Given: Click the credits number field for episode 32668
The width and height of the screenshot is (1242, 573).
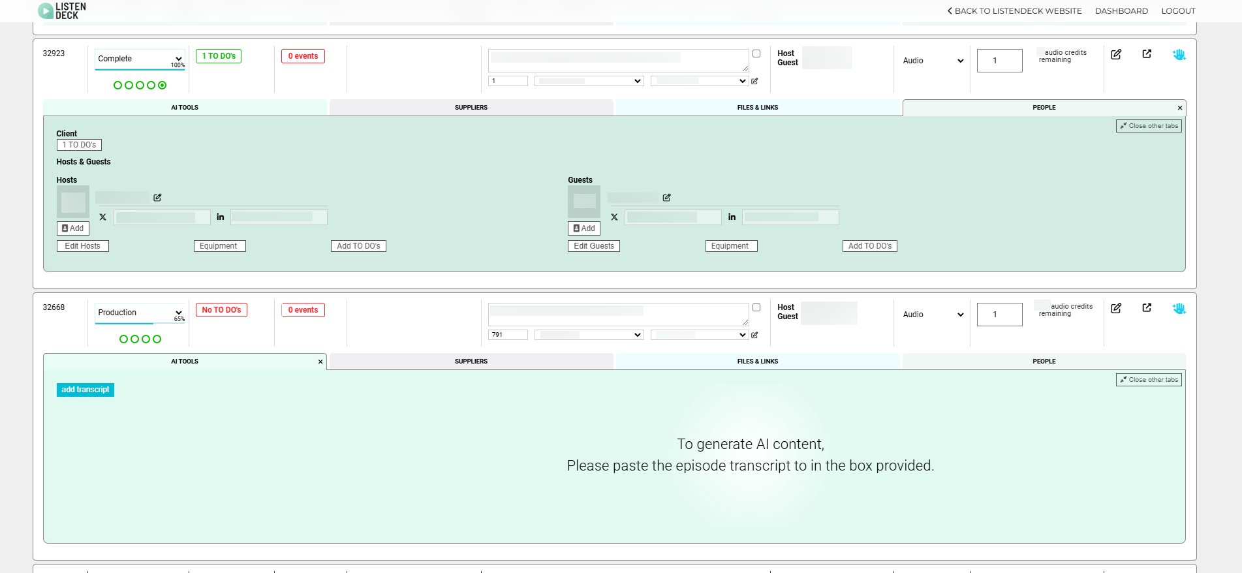Looking at the screenshot, I should tap(999, 315).
